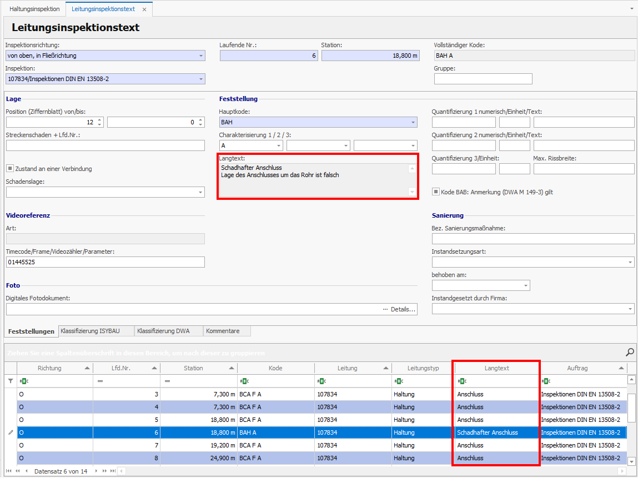Close the Leitungsinspektionstext tab

point(144,9)
